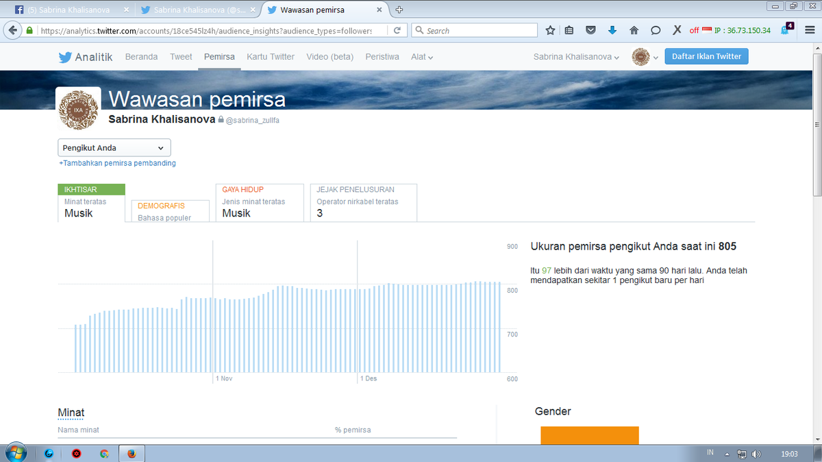Click the IN language indicator in tray
822x462 pixels.
[x=710, y=453]
